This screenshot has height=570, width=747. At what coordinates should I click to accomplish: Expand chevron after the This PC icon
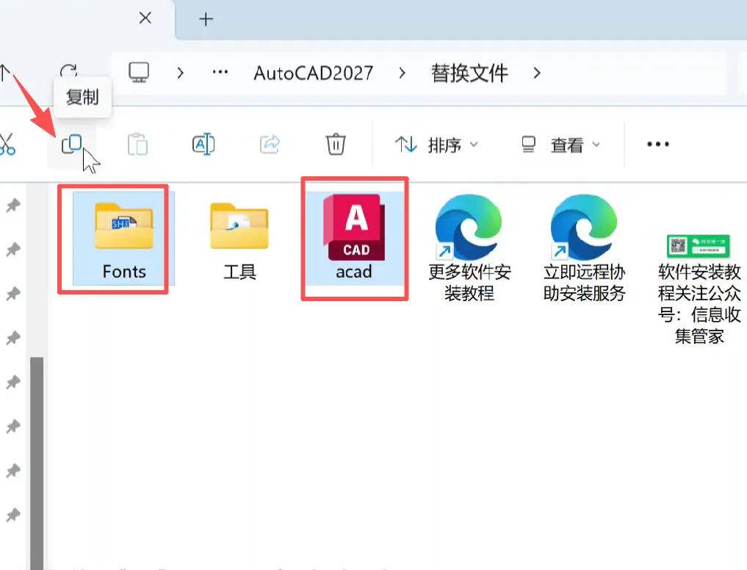pyautogui.click(x=180, y=73)
